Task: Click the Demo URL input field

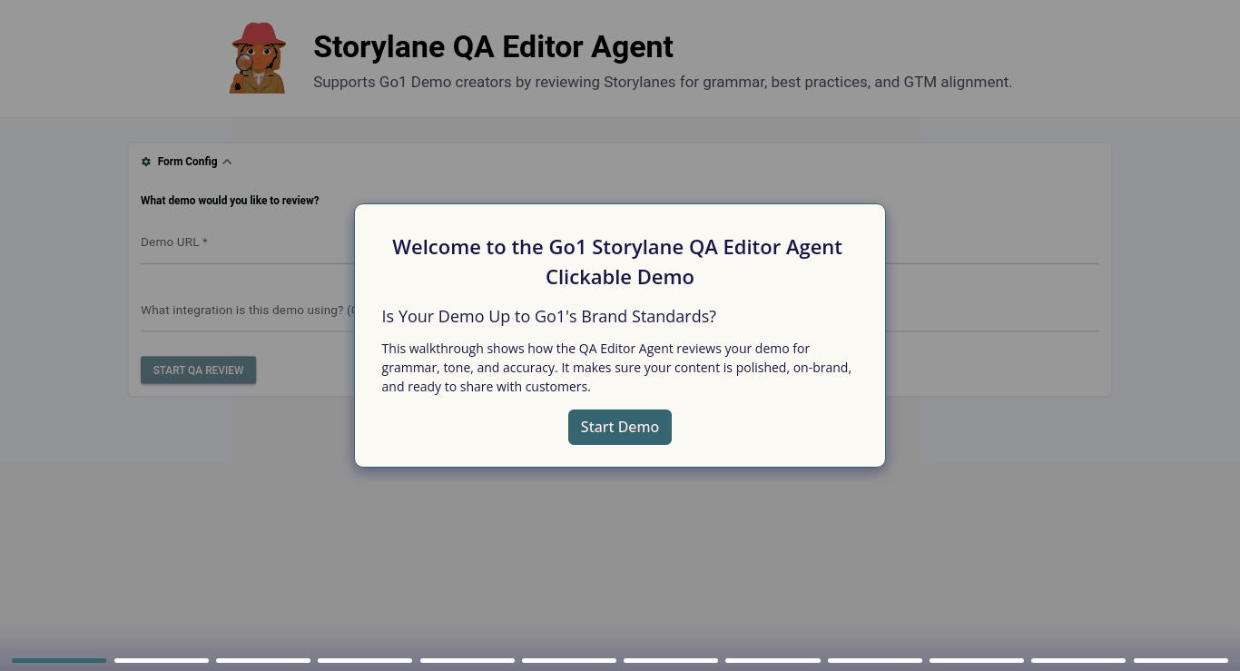Action: (x=619, y=243)
